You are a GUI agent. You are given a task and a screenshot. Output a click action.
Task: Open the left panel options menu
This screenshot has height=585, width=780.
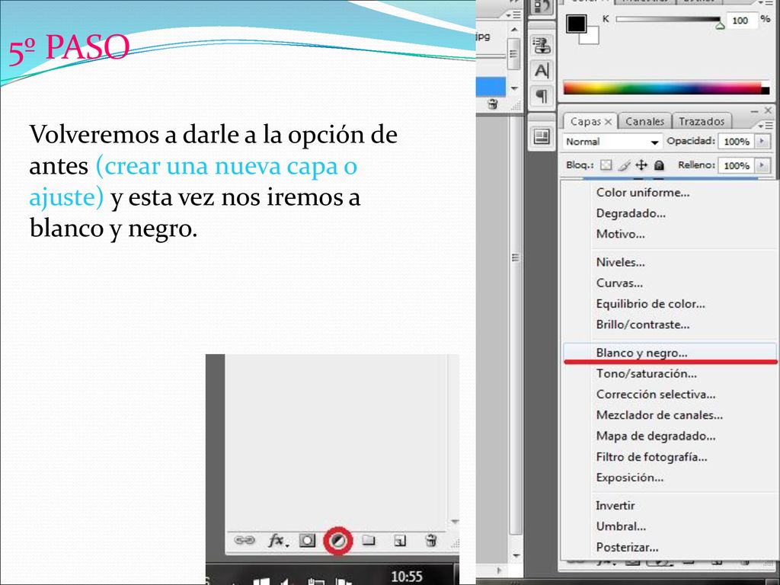tap(513, 15)
